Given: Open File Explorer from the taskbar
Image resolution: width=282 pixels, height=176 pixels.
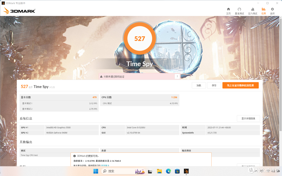Looking at the screenshot, I should [159, 171].
